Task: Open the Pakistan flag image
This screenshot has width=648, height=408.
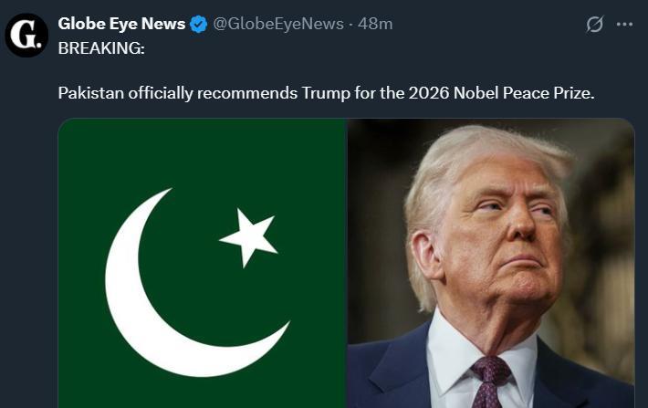Action: pyautogui.click(x=203, y=263)
